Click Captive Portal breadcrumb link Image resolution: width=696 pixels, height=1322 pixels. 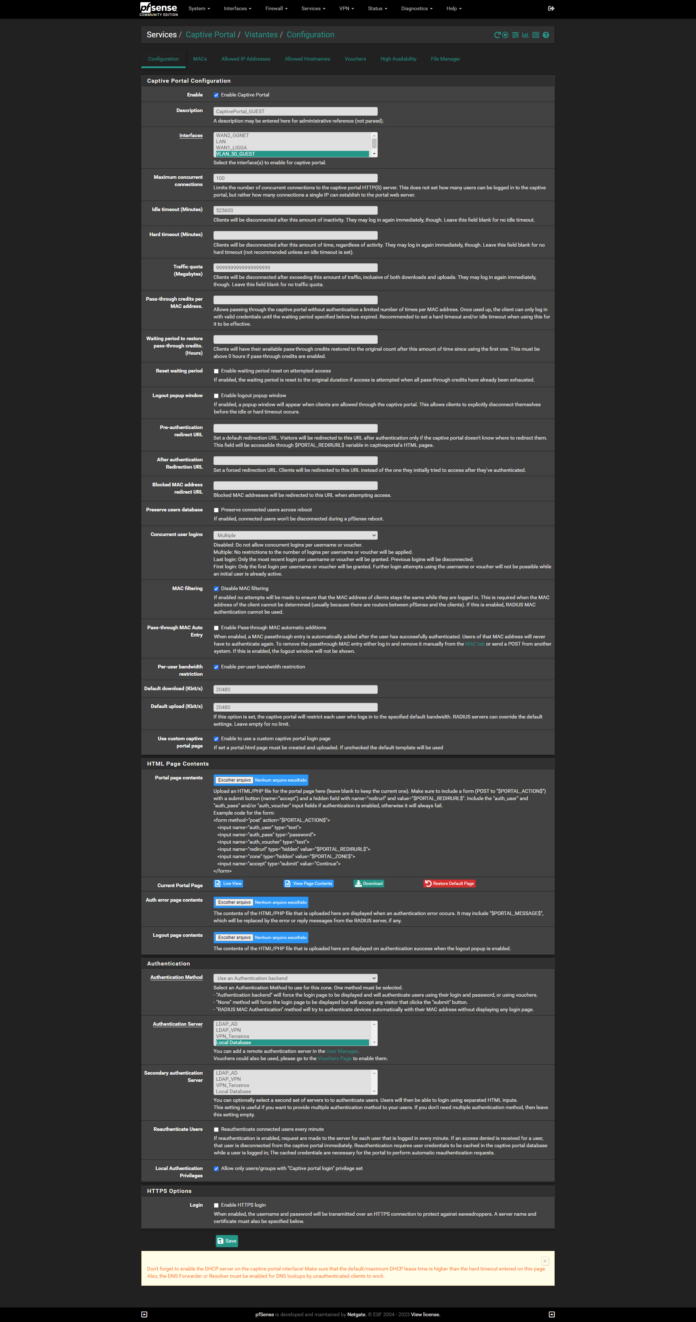(210, 35)
